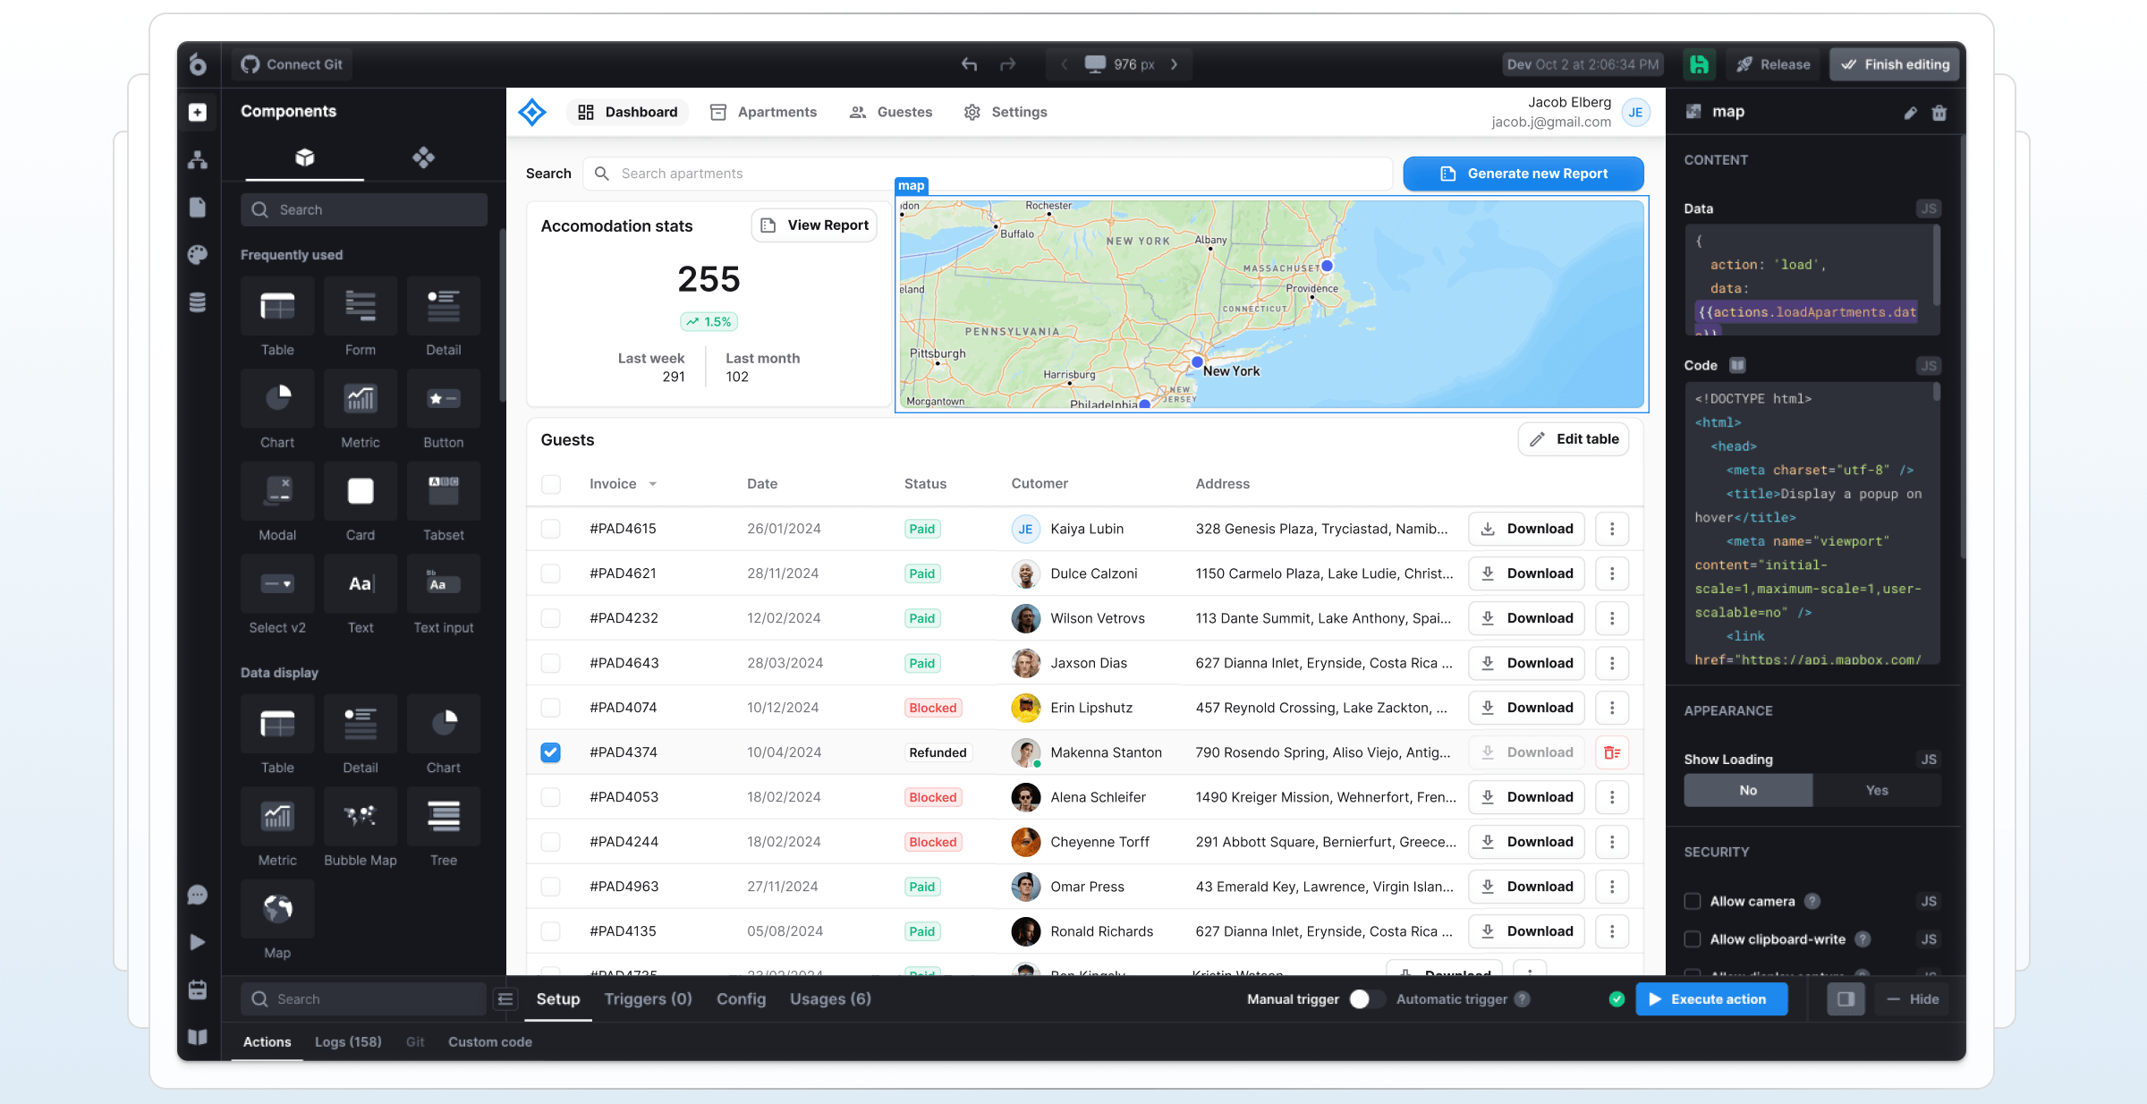Viewport: 2147px width, 1104px height.
Task: Click the Generate new Report button
Action: [x=1523, y=174]
